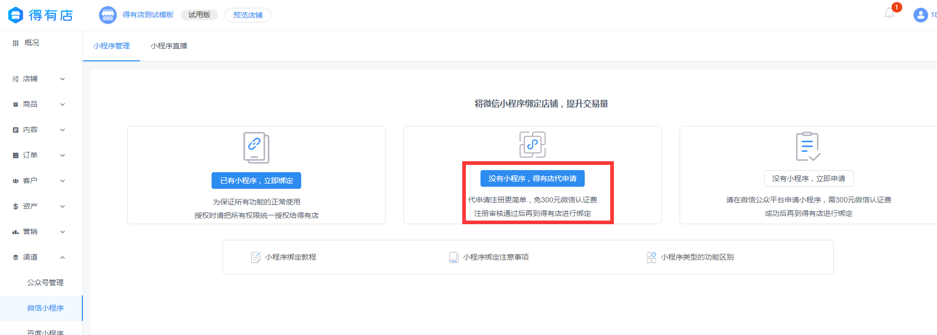
Task: Click the 试用版 badge
Action: [199, 15]
